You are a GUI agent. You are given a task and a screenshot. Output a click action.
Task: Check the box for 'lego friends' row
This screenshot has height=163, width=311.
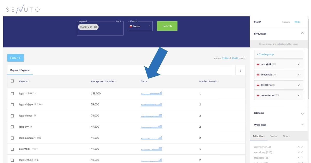tap(12, 116)
